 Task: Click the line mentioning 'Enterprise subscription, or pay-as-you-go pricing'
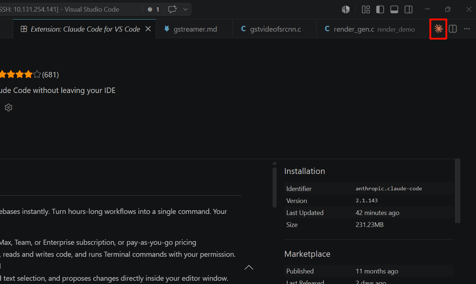[x=98, y=242]
